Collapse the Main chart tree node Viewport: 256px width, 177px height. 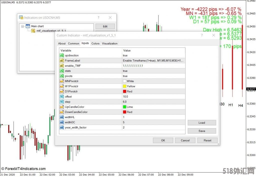click(23, 26)
